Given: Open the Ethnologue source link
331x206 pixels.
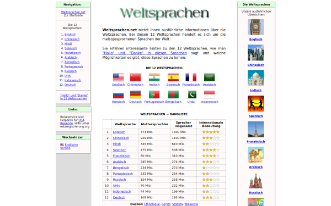Looking at the screenshot, I should [x=152, y=204].
